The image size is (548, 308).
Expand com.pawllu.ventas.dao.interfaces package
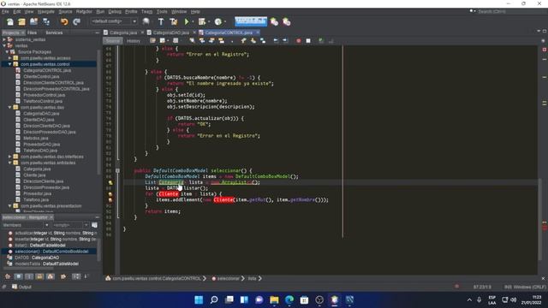coord(9,157)
